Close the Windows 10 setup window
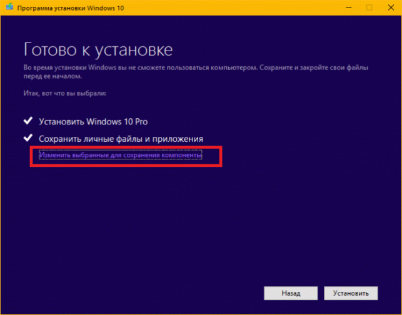Viewport: 402px width, 315px height. 391,7
